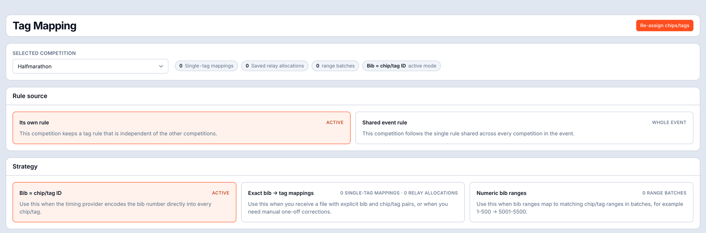Click the Rule source section heading
Viewport: 706px width, 233px height.
(x=30, y=96)
